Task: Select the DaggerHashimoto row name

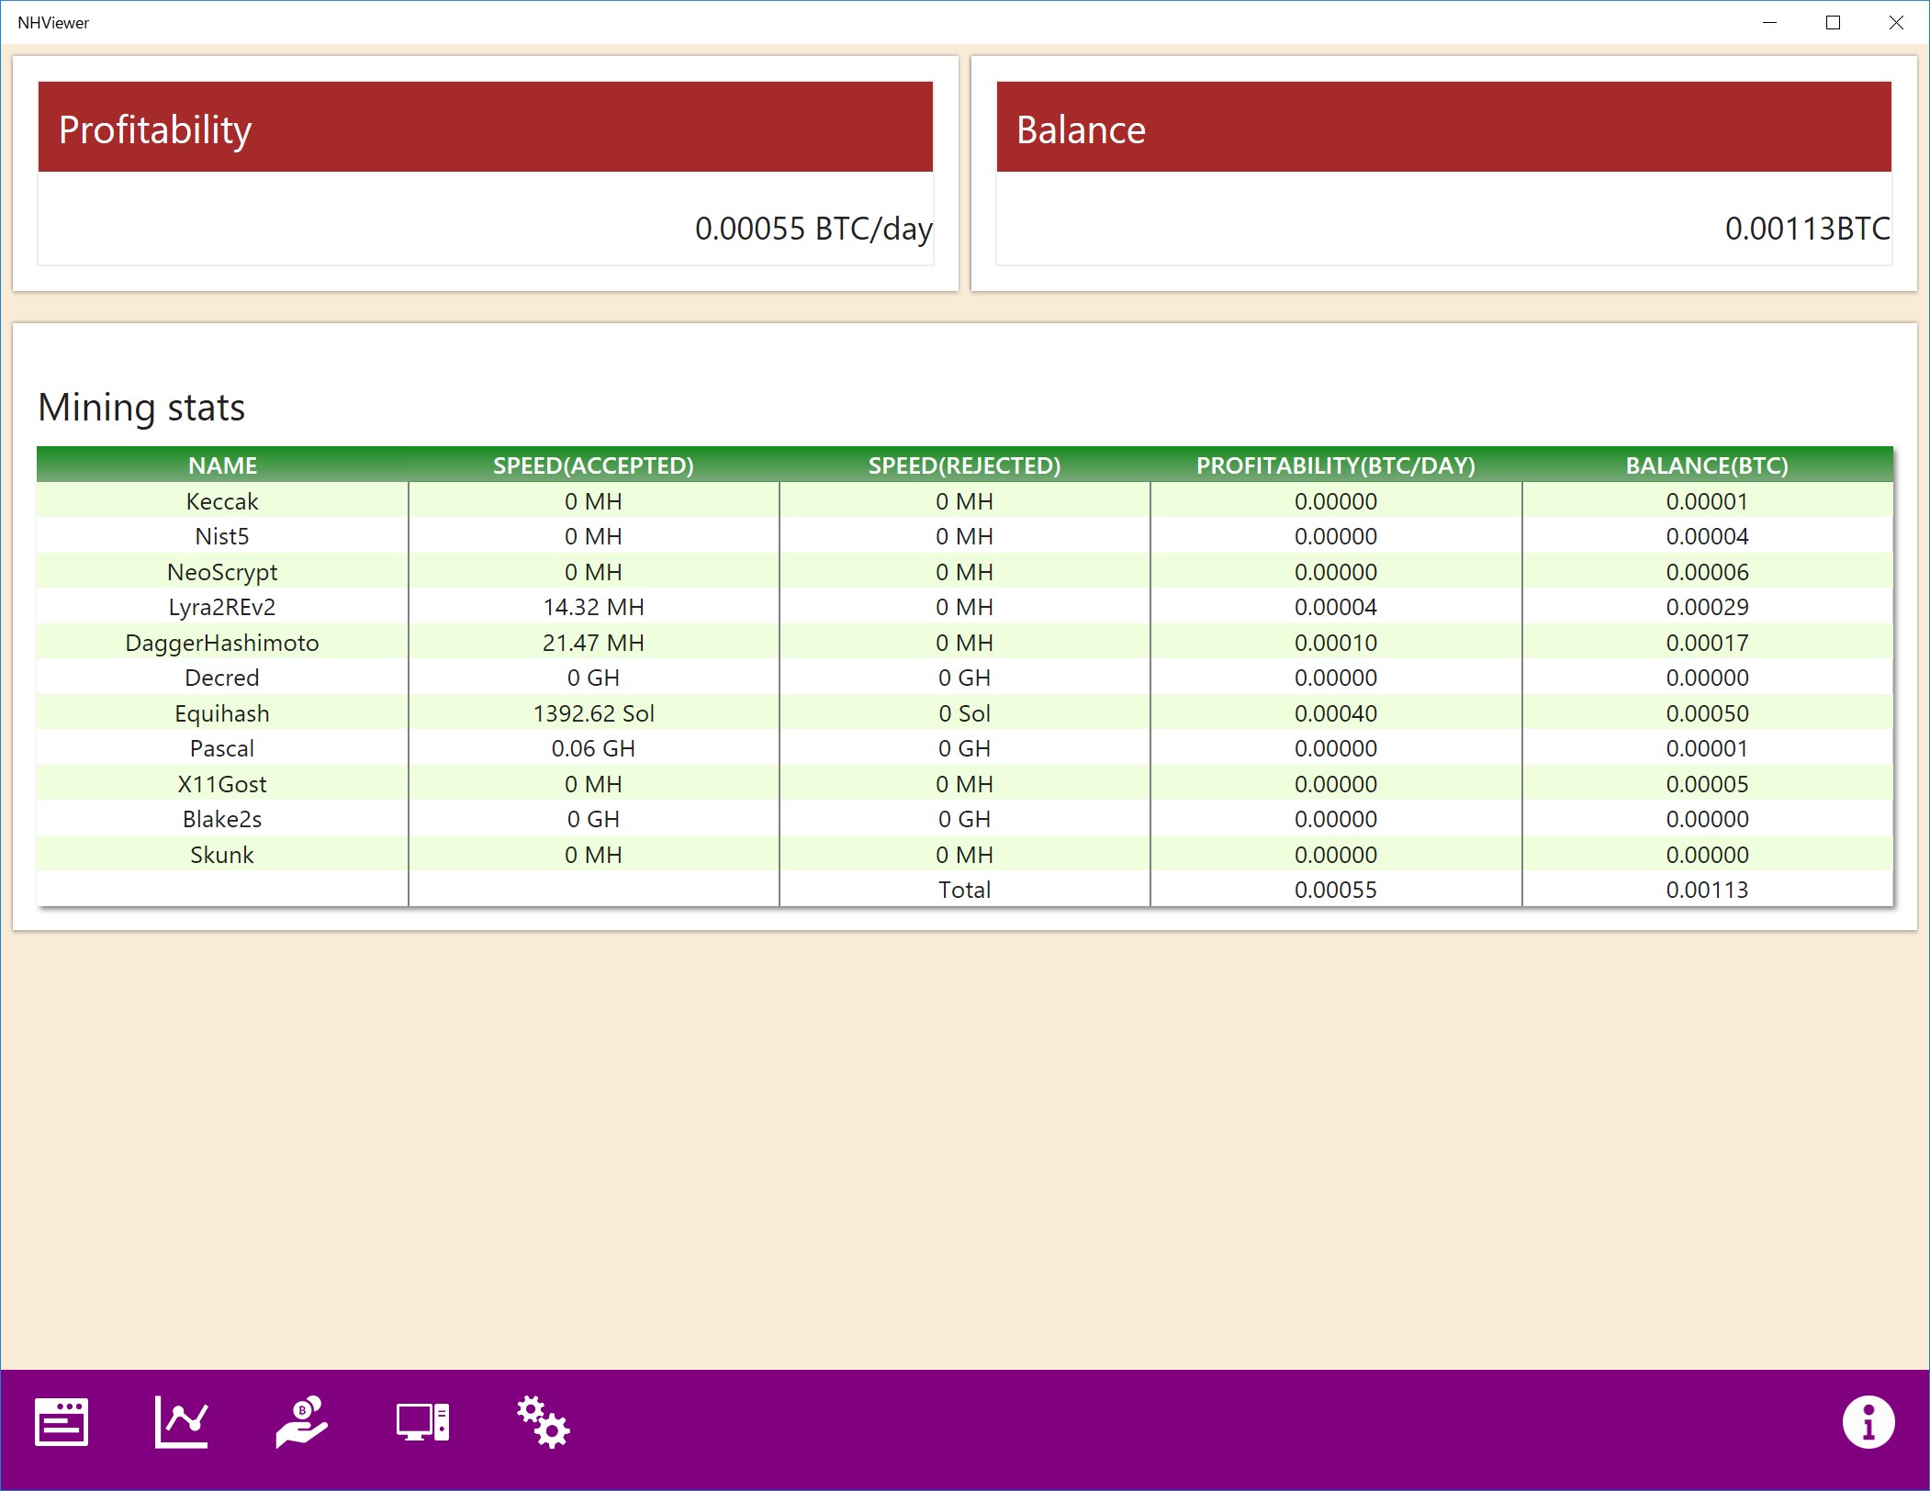Action: click(x=222, y=643)
